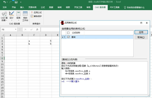The width and height of the screenshot is (152, 98).
Task: Expand the Undo history dropdown arrow
Action: 7,2
